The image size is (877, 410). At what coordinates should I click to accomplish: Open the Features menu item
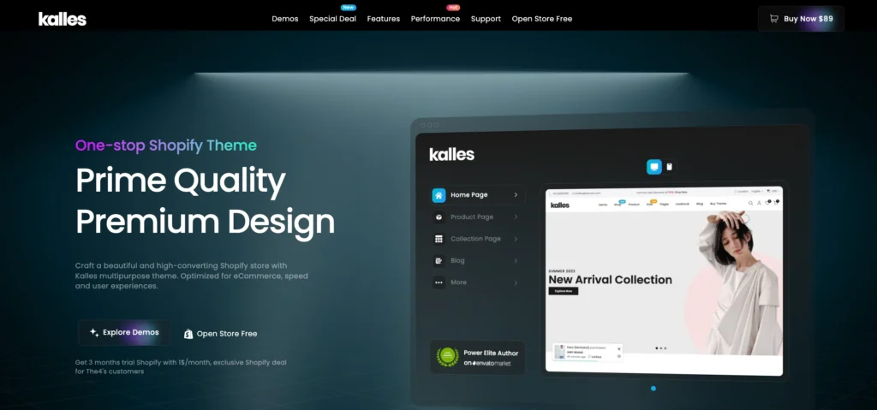coord(384,19)
